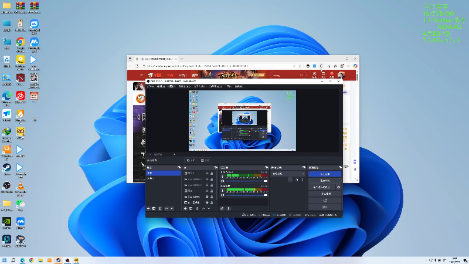Open the first menu in OBS menu bar
Screen dimensions: 469x264
click(151, 86)
